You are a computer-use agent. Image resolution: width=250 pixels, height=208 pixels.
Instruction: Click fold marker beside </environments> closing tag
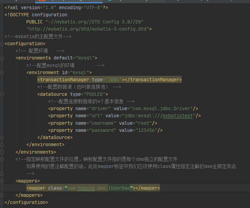click(x=2, y=152)
